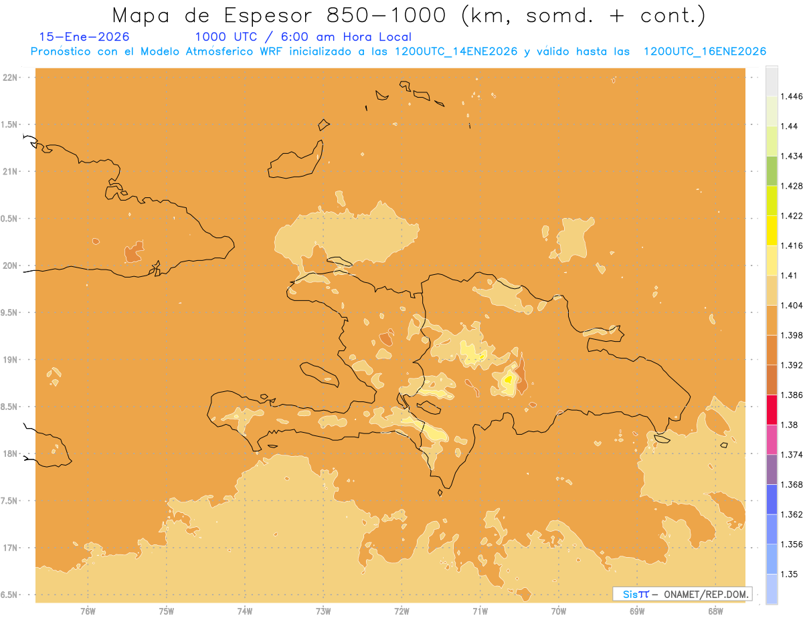
Task: Click the legend value '1.428'
Action: (x=792, y=186)
